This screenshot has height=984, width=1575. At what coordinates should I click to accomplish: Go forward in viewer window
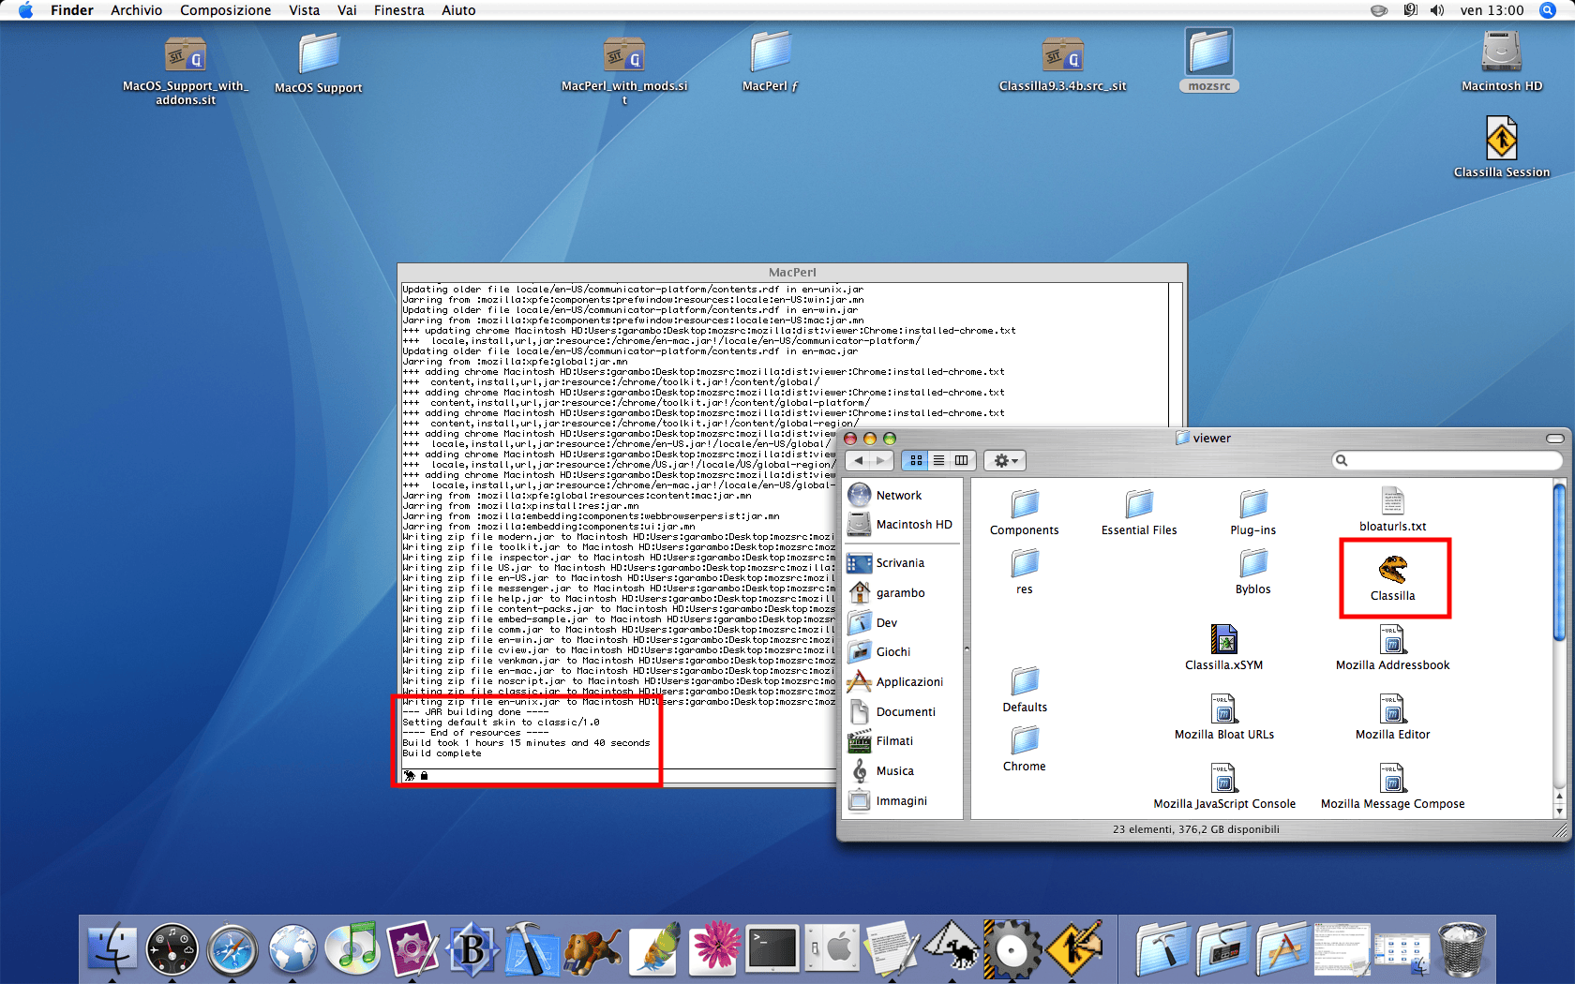click(881, 460)
